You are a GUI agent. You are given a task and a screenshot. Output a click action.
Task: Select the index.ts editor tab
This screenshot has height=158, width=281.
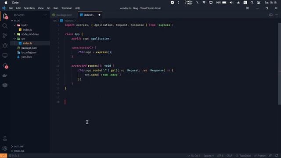click(89, 15)
